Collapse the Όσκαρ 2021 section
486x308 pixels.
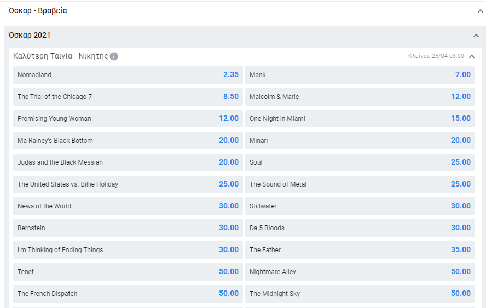click(x=476, y=36)
